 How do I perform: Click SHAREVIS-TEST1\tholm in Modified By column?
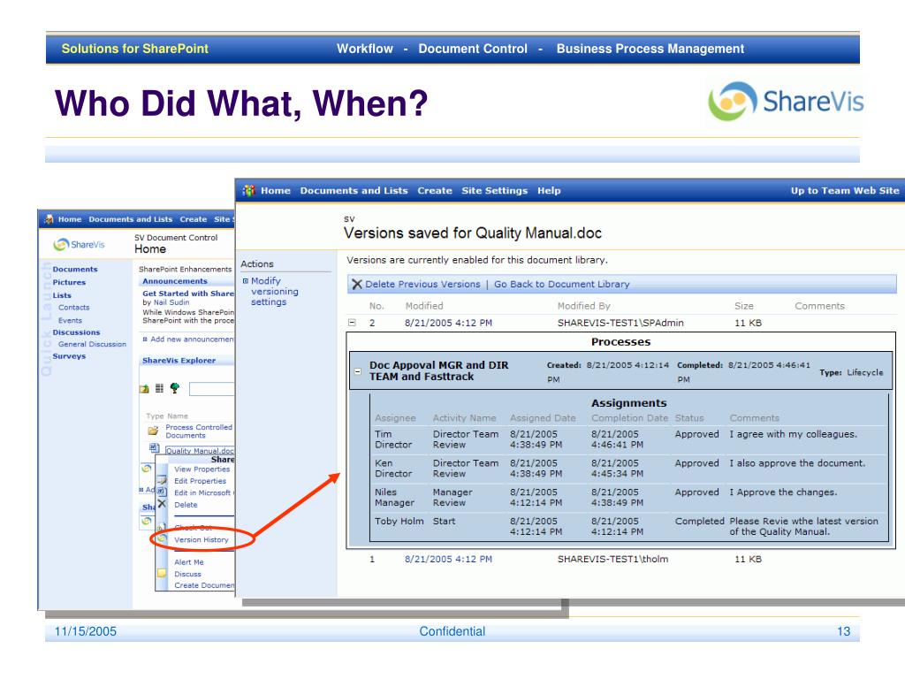[613, 559]
